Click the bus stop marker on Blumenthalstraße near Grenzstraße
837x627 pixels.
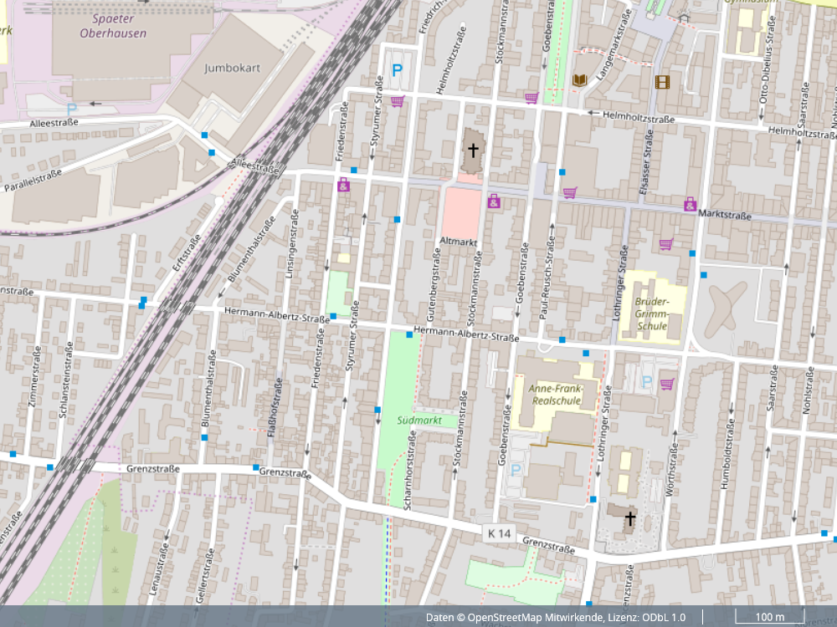(204, 438)
